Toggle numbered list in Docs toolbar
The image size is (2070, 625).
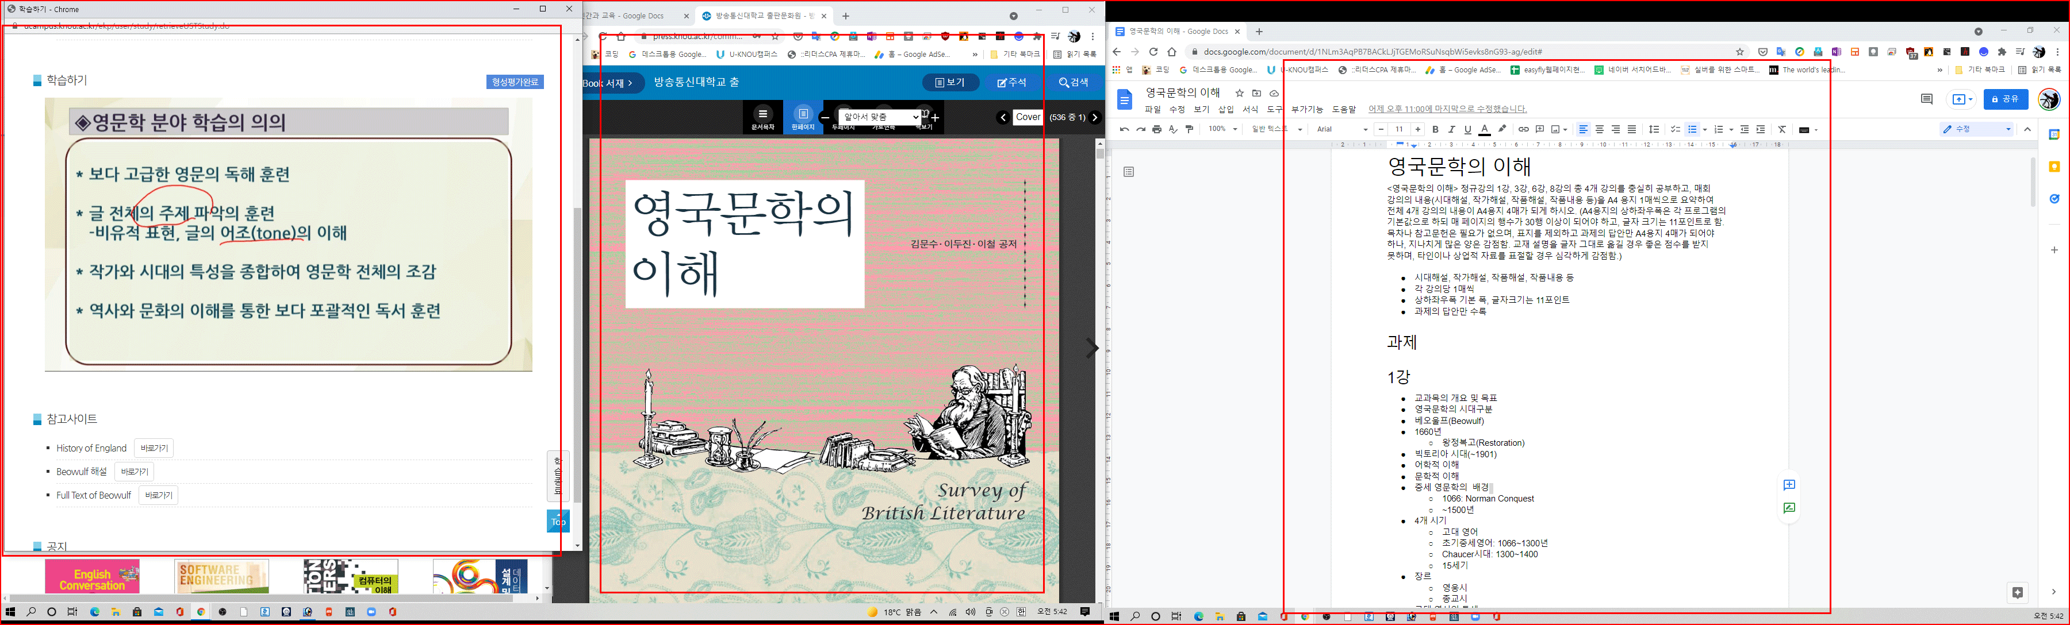click(1719, 129)
